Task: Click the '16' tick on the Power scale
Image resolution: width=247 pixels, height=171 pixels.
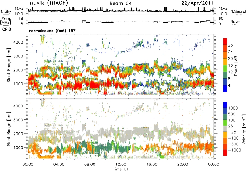Action: [230, 65]
